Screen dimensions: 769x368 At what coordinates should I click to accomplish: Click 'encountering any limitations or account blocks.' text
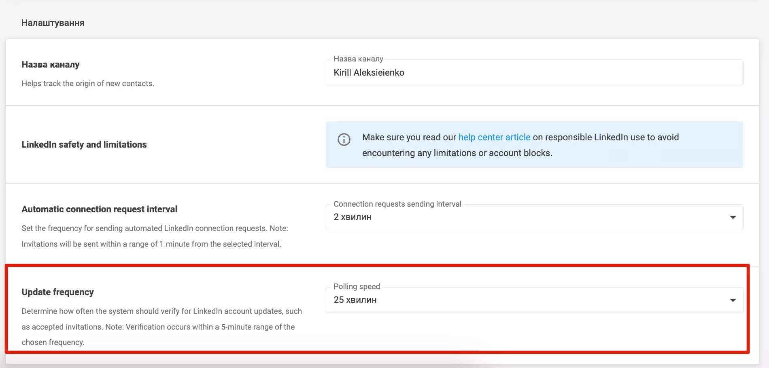click(x=457, y=153)
